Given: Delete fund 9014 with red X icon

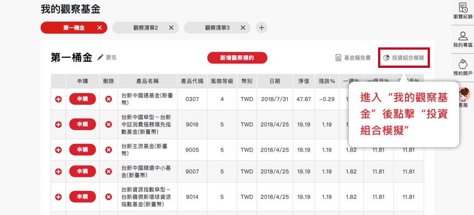Looking at the screenshot, I should (x=109, y=197).
